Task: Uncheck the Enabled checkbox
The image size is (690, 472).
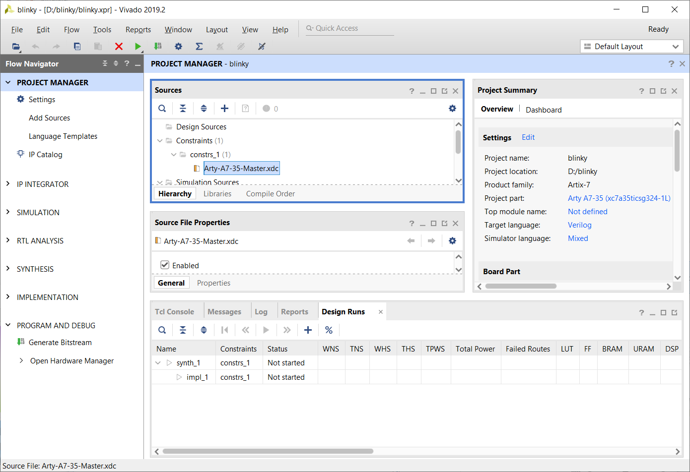Action: (165, 265)
